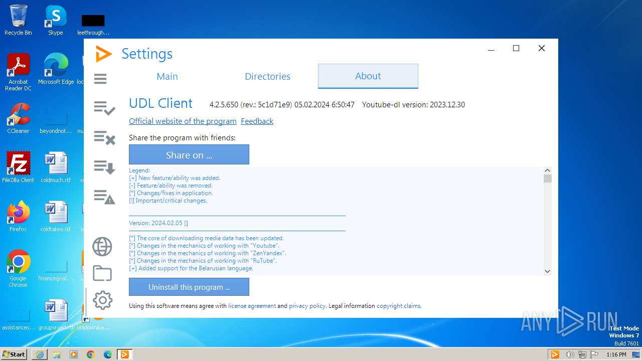The image size is (642, 361).
Task: Open Microsoft Edge desktop shortcut
Action: pyautogui.click(x=56, y=69)
